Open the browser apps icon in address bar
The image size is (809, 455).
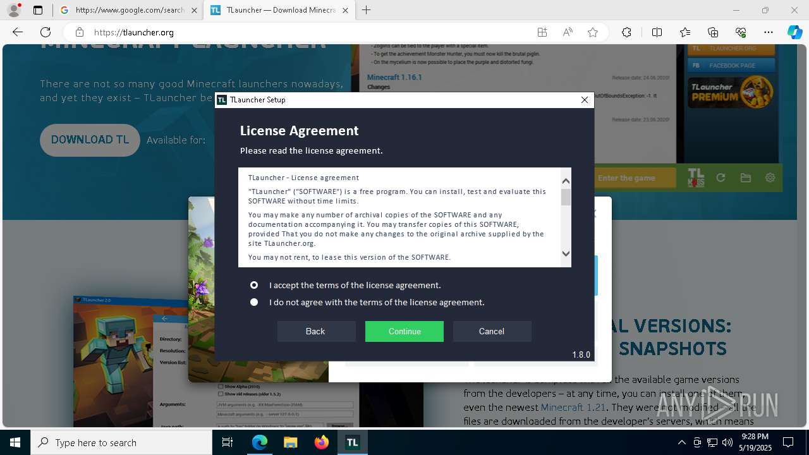click(542, 32)
